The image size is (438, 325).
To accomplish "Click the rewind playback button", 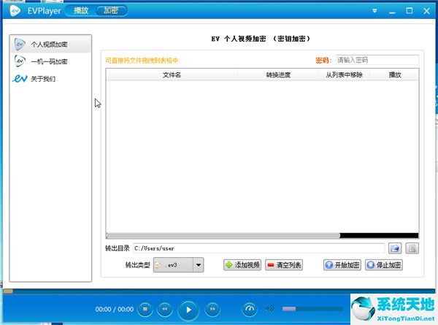I will [x=165, y=309].
